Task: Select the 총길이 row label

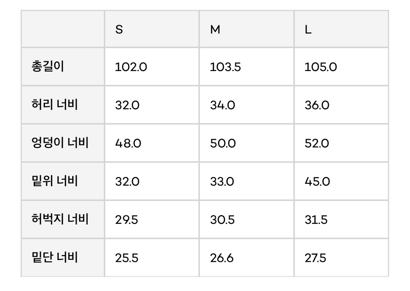Action: pyautogui.click(x=48, y=67)
